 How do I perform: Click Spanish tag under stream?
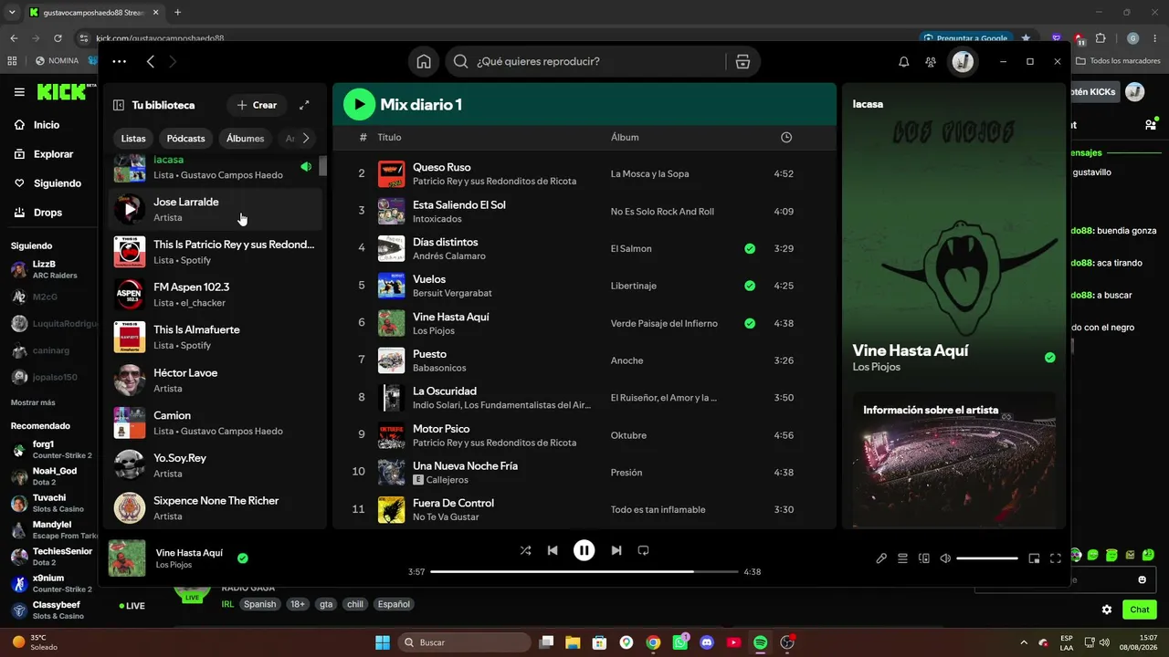pyautogui.click(x=259, y=604)
